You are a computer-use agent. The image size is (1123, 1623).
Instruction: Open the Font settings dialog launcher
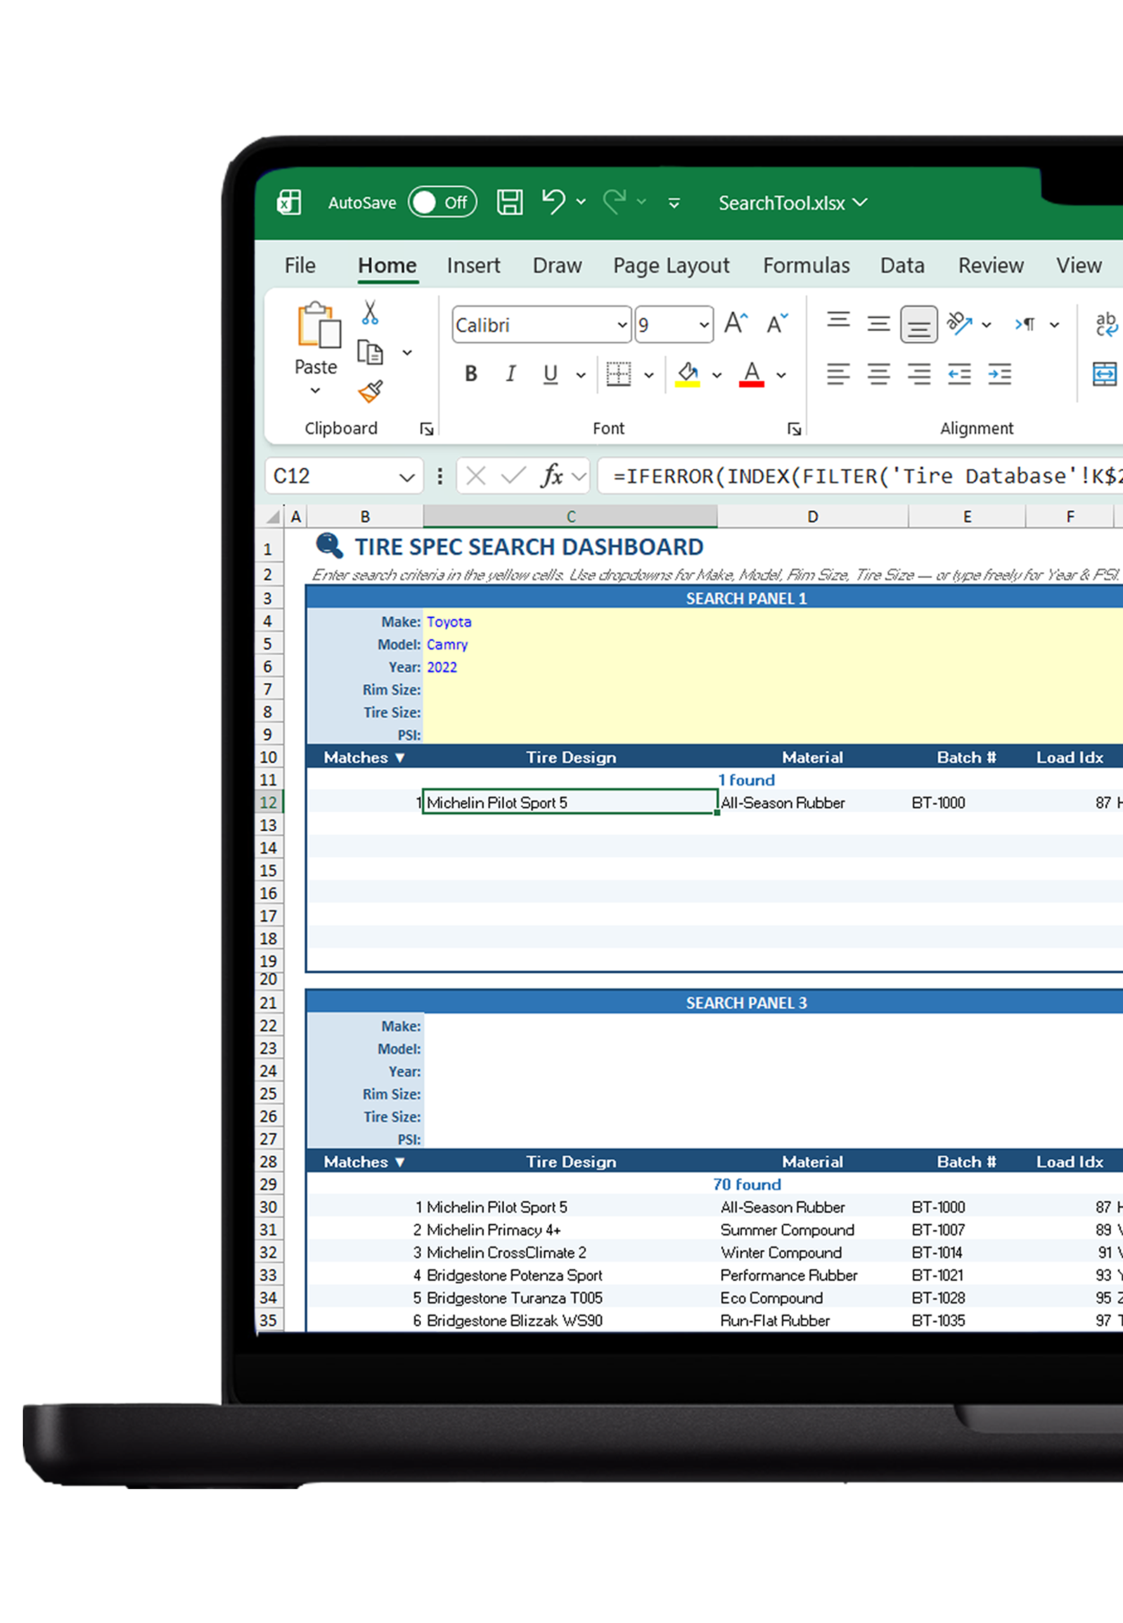coord(793,428)
